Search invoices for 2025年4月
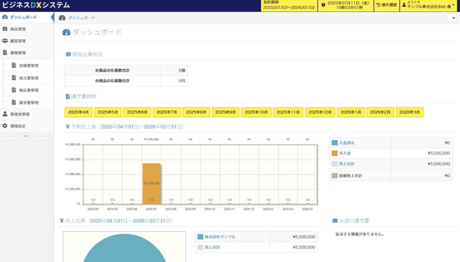This screenshot has height=262, width=460. click(x=78, y=112)
